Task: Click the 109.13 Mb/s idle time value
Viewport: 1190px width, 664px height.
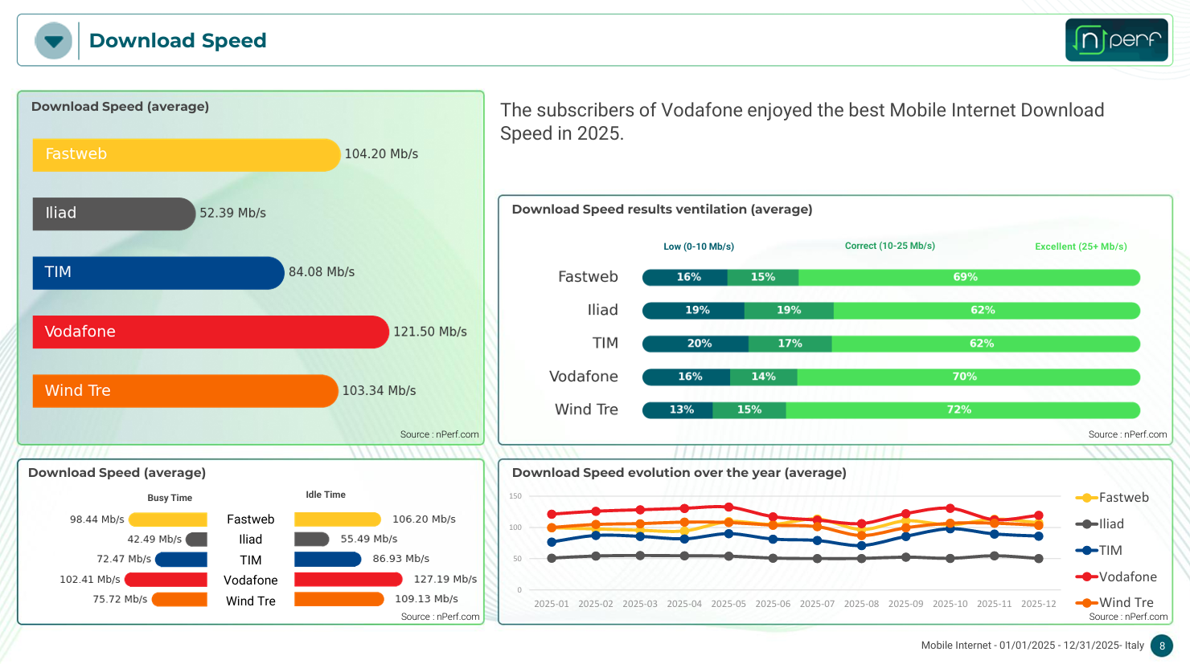Action: tap(426, 599)
